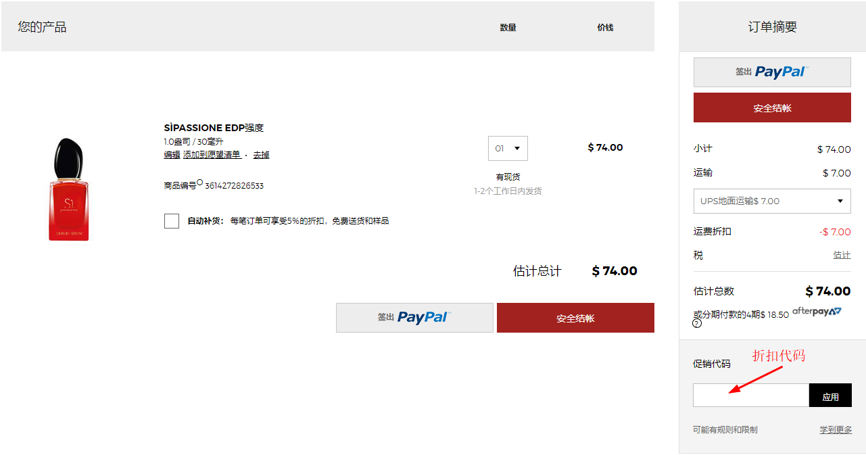Screen dimensions: 866x455
Task: Click 安全结帐 below the 估计总计 line
Action: point(575,318)
